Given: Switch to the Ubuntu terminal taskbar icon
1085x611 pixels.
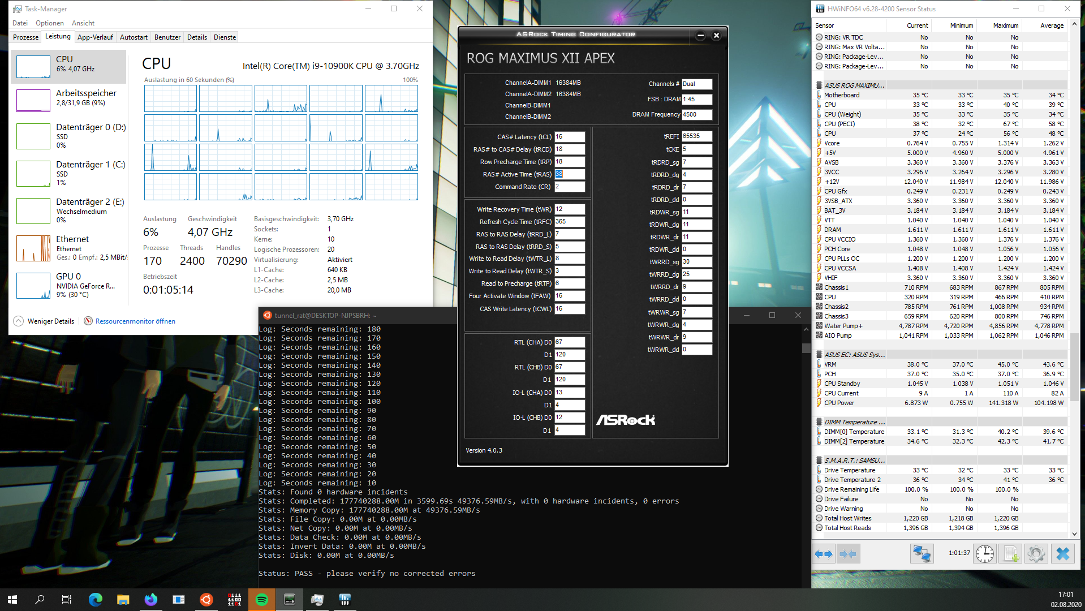Looking at the screenshot, I should pos(206,600).
